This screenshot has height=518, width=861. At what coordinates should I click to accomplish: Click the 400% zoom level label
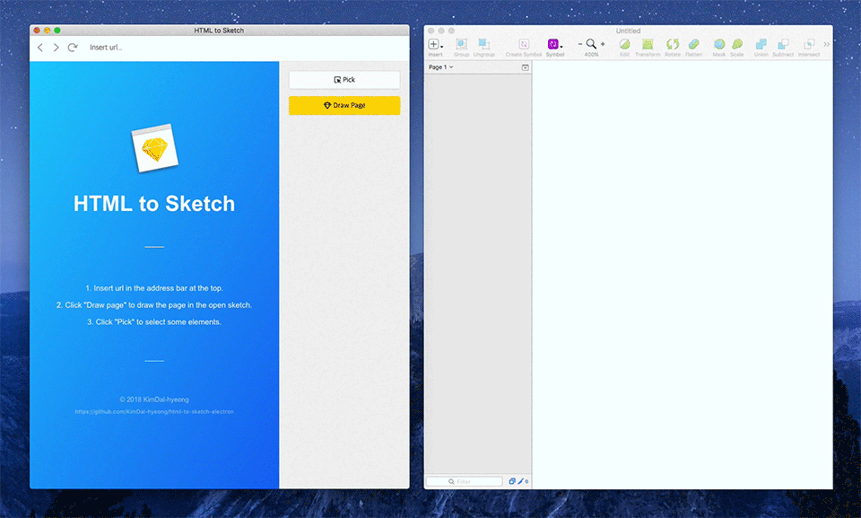[x=591, y=55]
